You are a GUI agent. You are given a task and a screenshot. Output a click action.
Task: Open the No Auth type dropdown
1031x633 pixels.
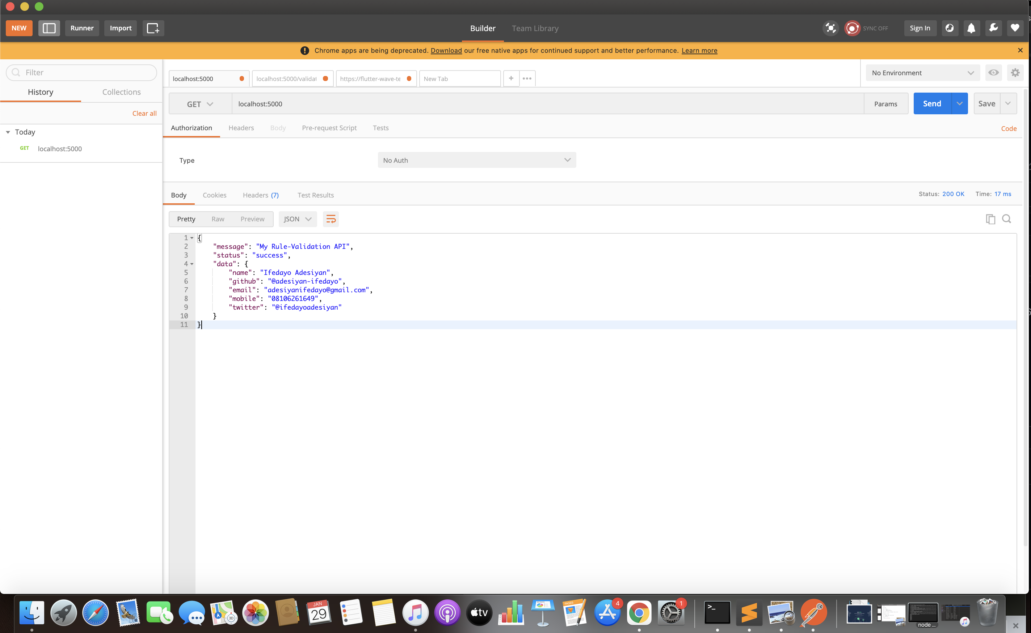476,160
